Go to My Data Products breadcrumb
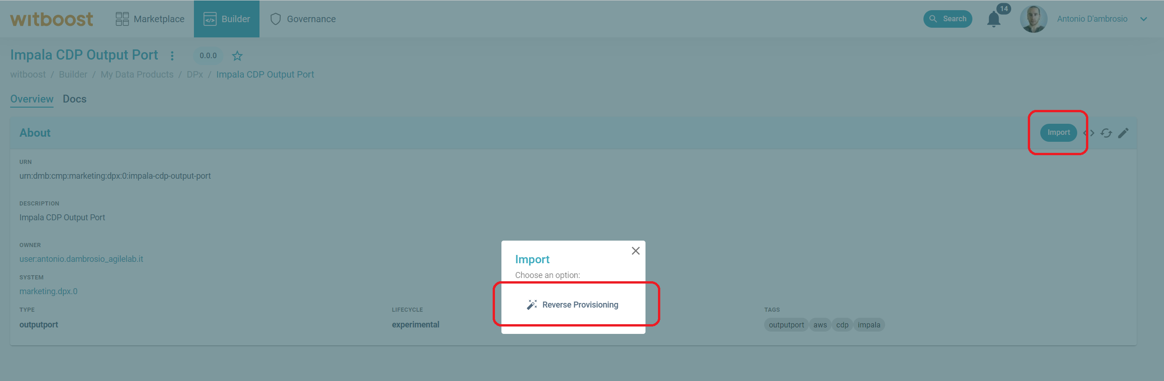The height and width of the screenshot is (381, 1164). click(x=137, y=74)
